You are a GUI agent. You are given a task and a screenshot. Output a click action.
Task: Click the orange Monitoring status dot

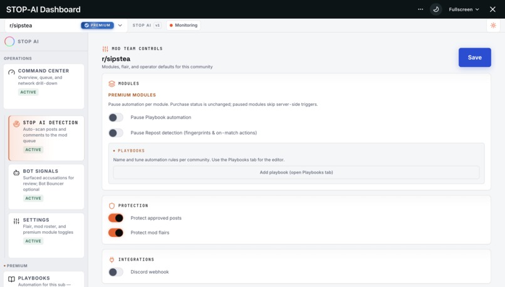171,26
